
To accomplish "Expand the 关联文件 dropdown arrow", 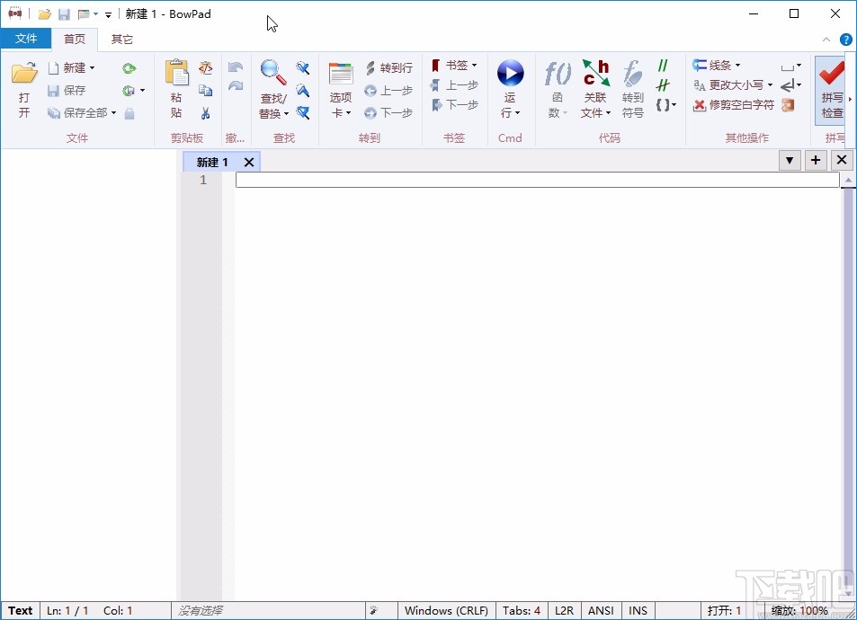I will click(x=608, y=113).
